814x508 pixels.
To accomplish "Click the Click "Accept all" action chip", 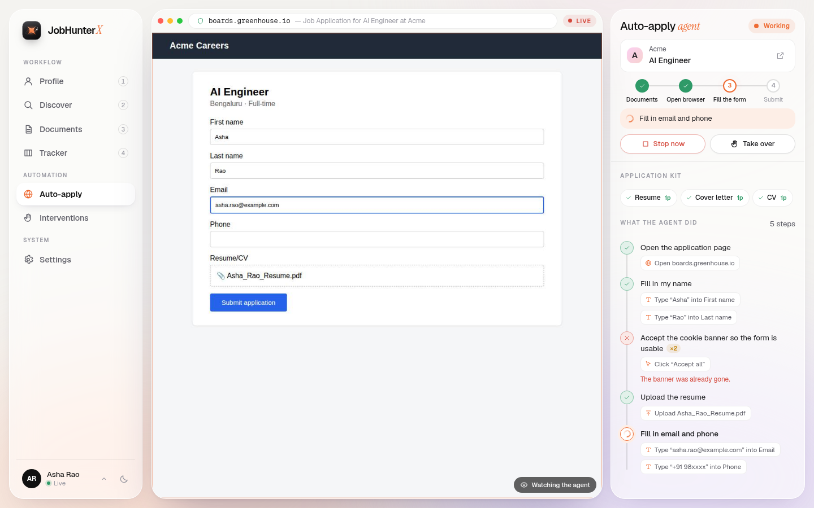I will [x=675, y=364].
